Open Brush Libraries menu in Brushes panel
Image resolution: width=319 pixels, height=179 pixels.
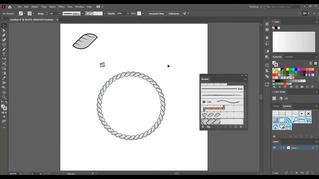click(x=203, y=127)
